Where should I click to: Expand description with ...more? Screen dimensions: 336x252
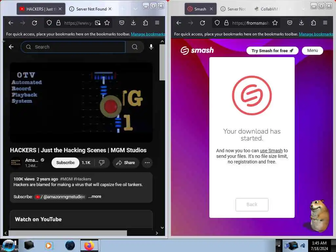click(x=95, y=197)
